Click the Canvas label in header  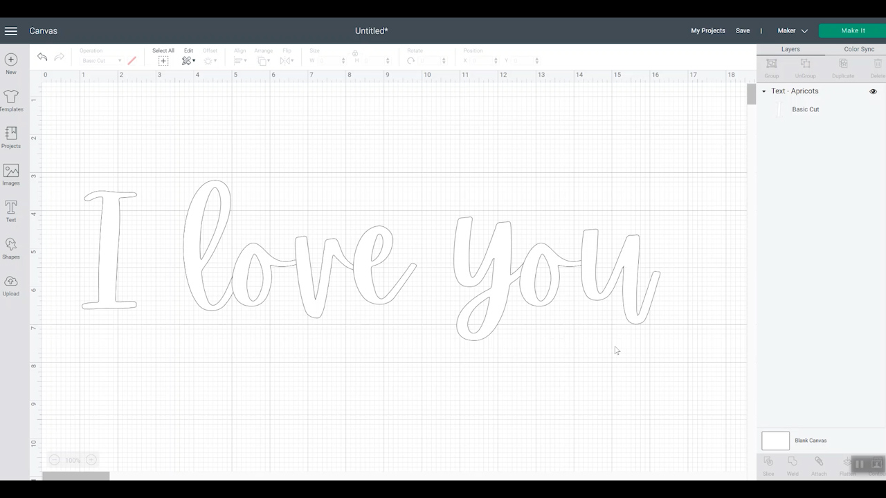(43, 30)
